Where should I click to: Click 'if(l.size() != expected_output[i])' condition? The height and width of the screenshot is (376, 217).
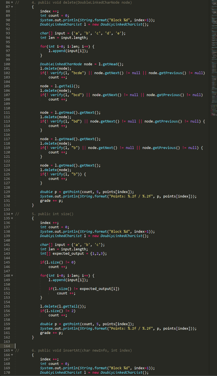tap(84, 289)
